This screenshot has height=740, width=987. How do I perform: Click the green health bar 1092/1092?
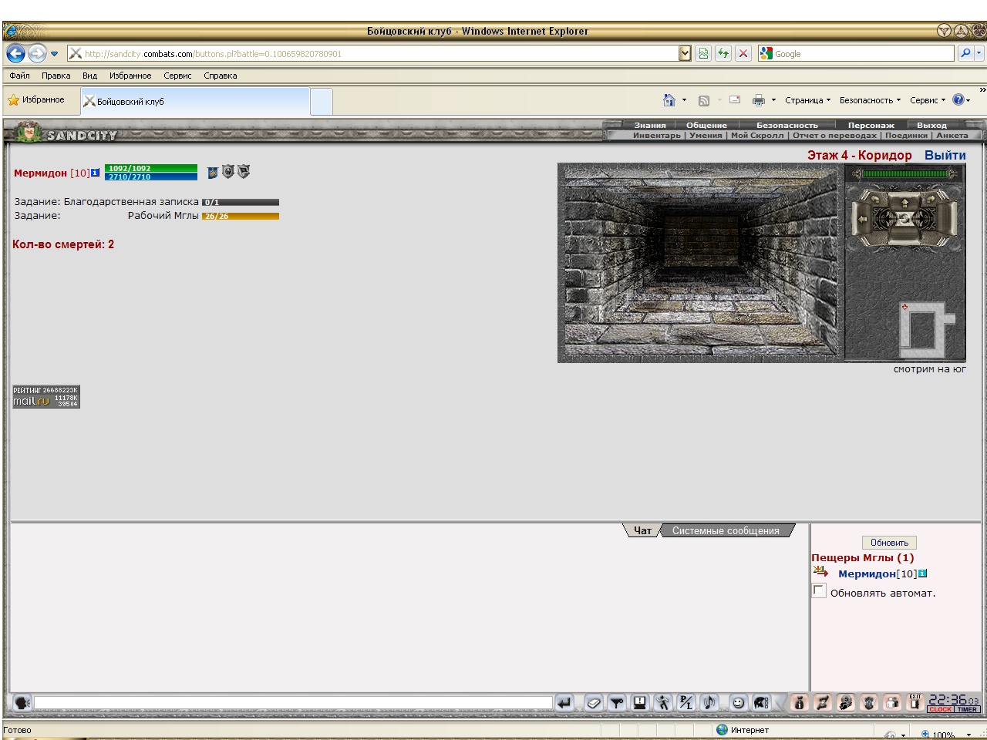tap(151, 168)
